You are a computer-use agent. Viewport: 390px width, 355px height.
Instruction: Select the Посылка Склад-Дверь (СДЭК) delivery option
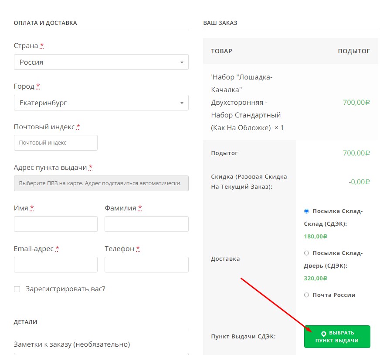306,253
